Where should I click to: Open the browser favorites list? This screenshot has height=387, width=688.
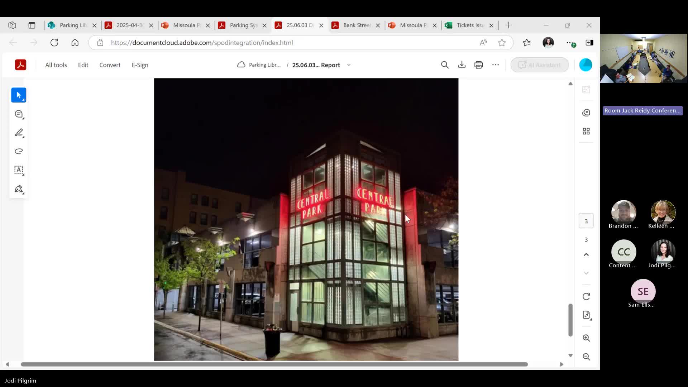(527, 43)
